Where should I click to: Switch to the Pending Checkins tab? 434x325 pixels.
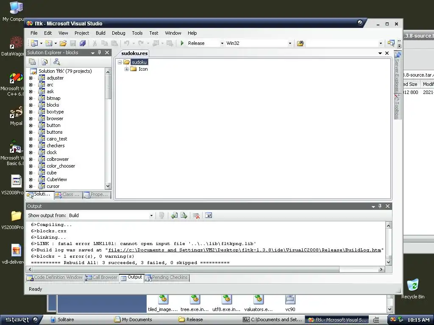pyautogui.click(x=166, y=278)
